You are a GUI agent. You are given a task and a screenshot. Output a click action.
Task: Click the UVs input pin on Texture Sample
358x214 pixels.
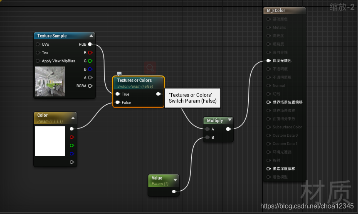[38, 44]
